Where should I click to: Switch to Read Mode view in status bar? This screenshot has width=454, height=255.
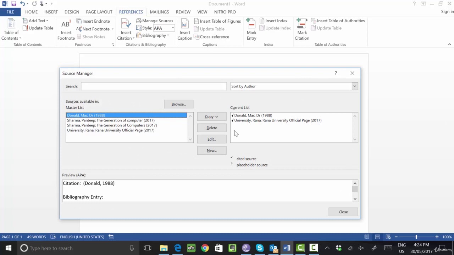point(367,237)
